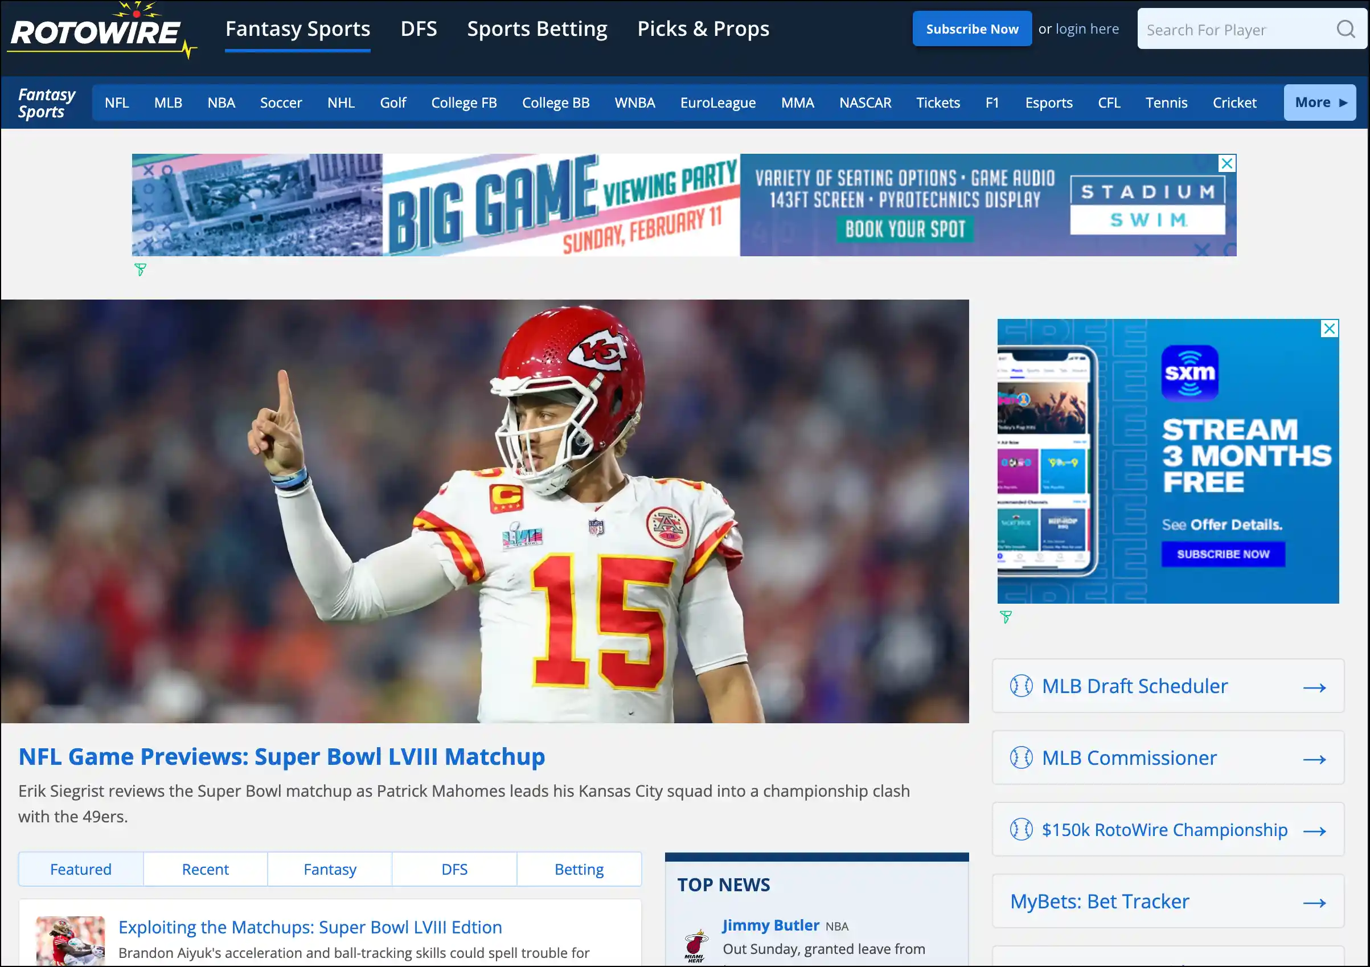The image size is (1370, 967).
Task: Expand the More sports menu
Action: (x=1320, y=103)
